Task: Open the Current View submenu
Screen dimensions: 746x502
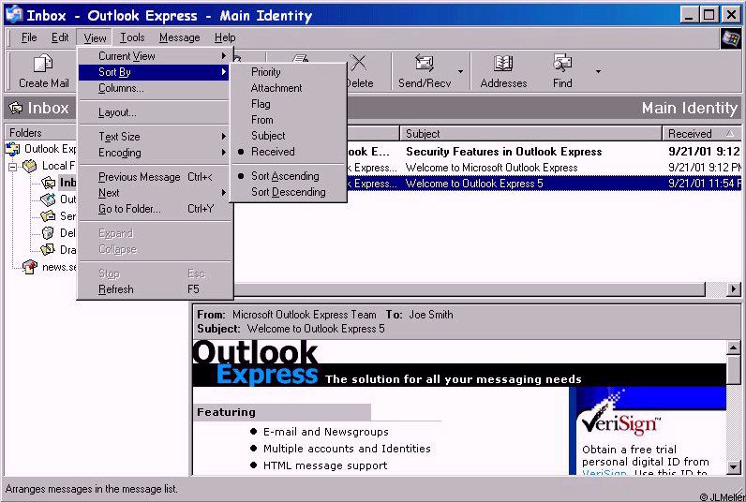Action: 155,56
